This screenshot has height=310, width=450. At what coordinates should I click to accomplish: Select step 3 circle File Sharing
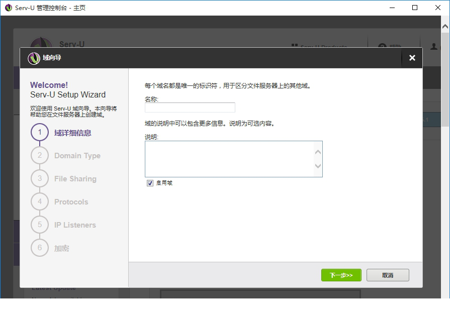point(40,178)
